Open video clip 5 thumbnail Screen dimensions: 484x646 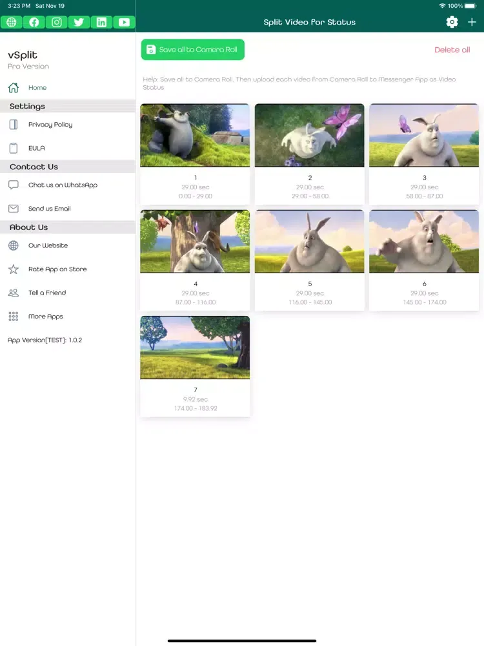point(310,242)
